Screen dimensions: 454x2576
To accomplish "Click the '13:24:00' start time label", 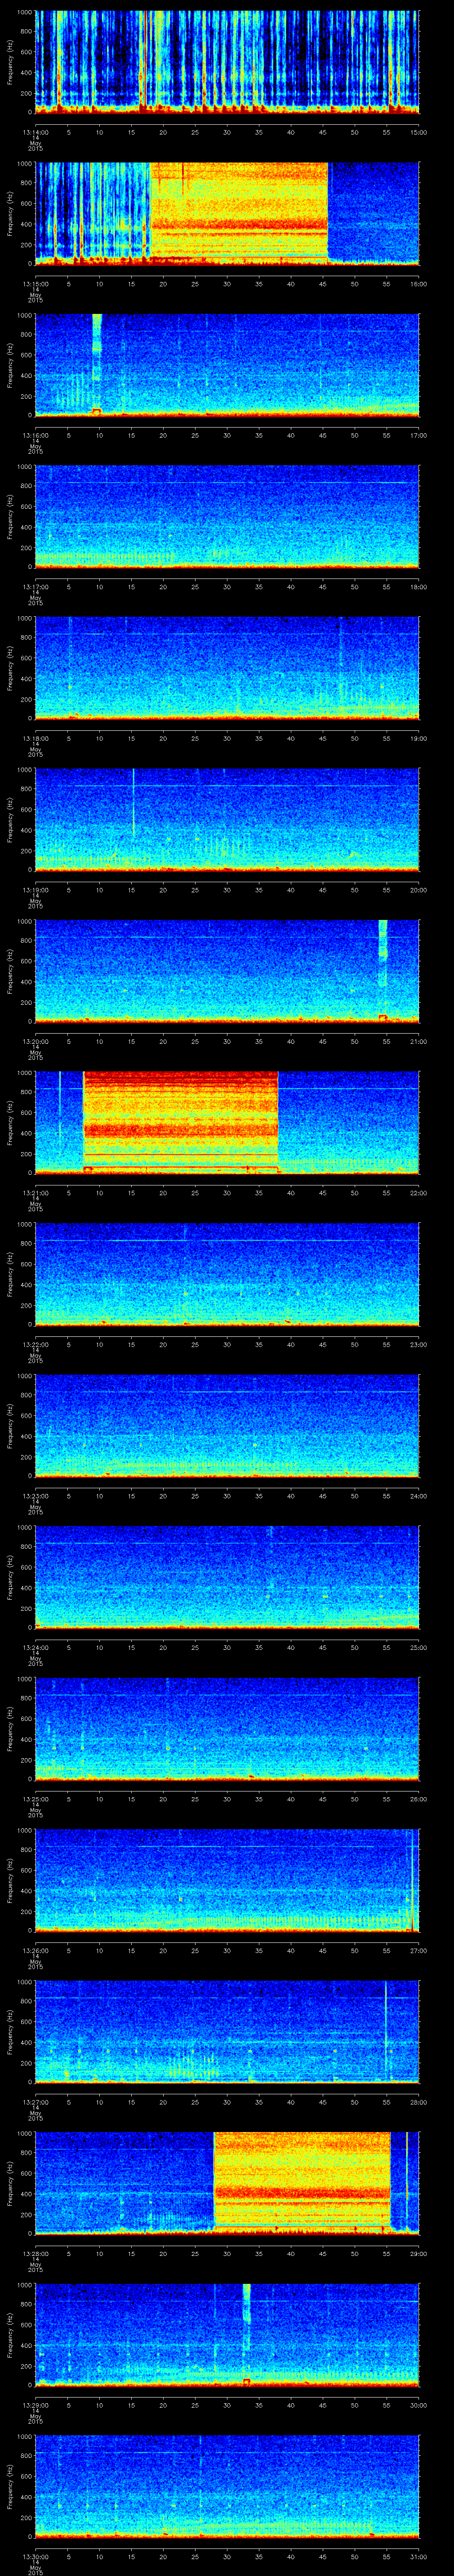I will (x=35, y=1647).
